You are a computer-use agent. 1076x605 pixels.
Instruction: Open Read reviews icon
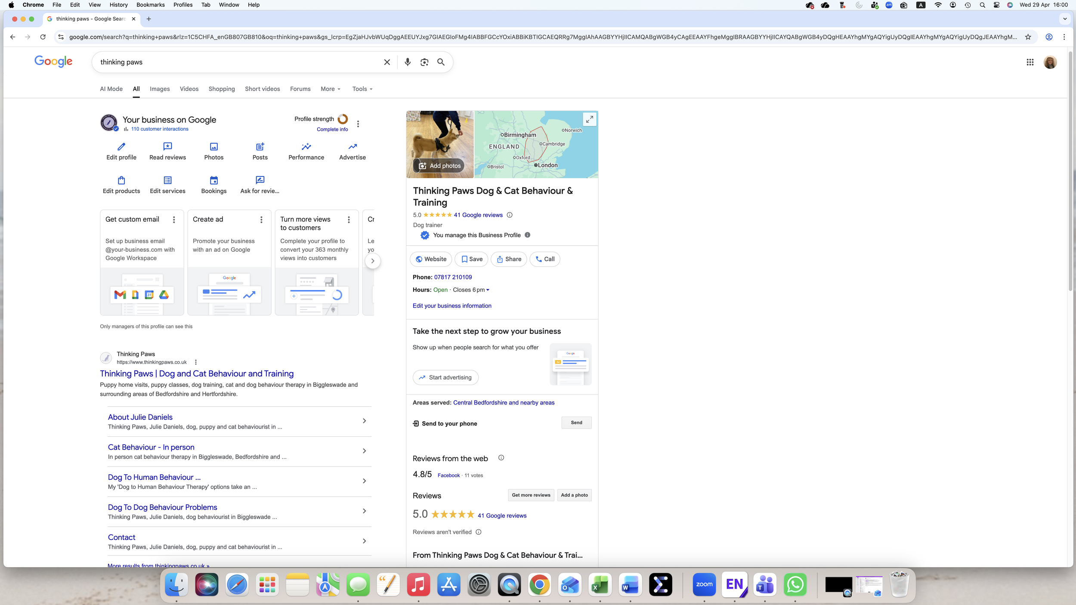click(x=167, y=147)
